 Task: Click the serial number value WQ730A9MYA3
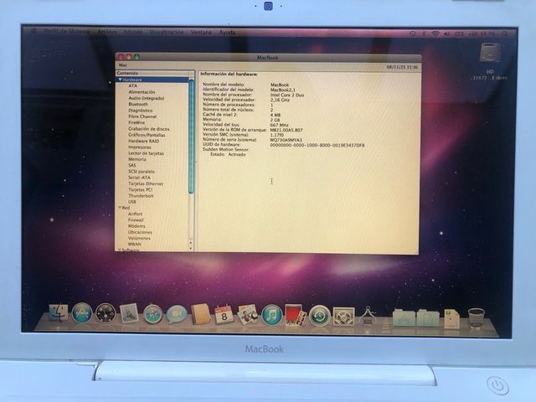click(286, 140)
